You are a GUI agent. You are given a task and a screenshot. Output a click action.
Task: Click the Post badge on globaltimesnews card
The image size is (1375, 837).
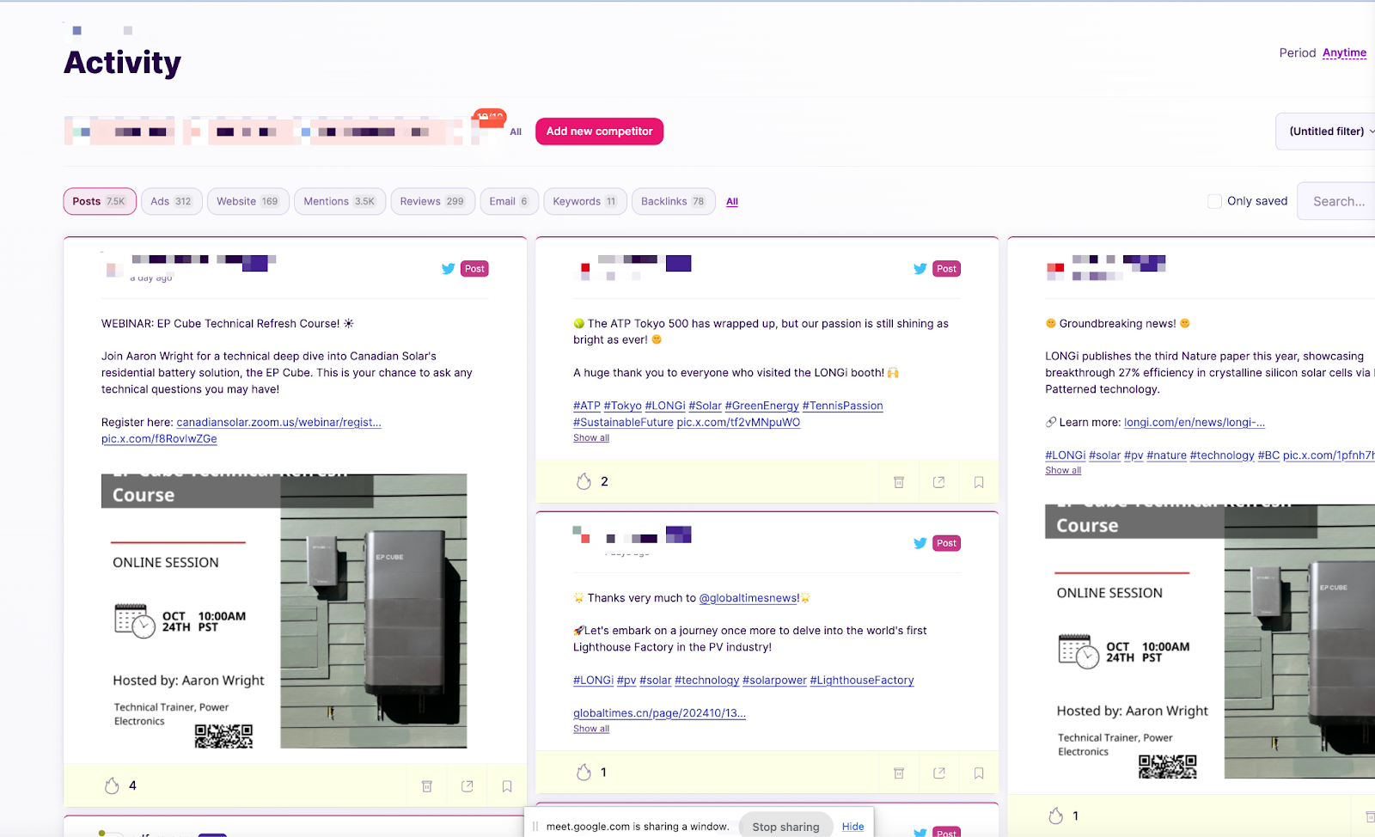coord(946,543)
